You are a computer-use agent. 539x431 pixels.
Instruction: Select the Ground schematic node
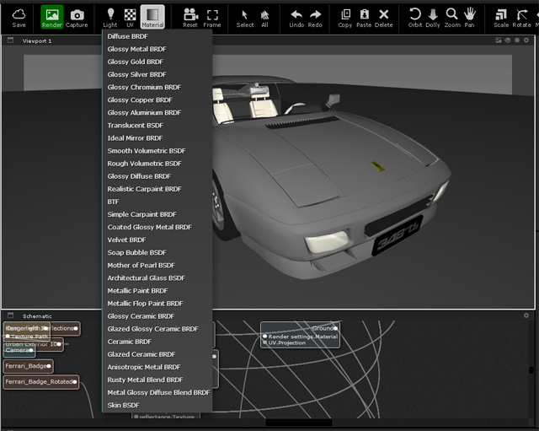pyautogui.click(x=300, y=335)
